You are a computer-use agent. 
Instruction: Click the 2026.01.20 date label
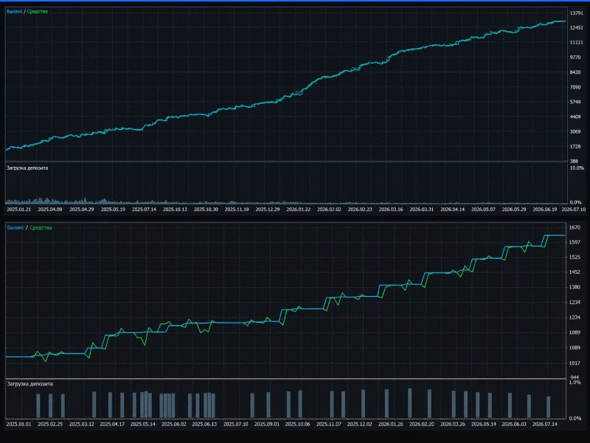391,424
